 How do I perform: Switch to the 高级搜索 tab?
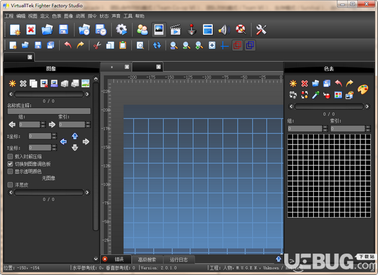point(147,260)
